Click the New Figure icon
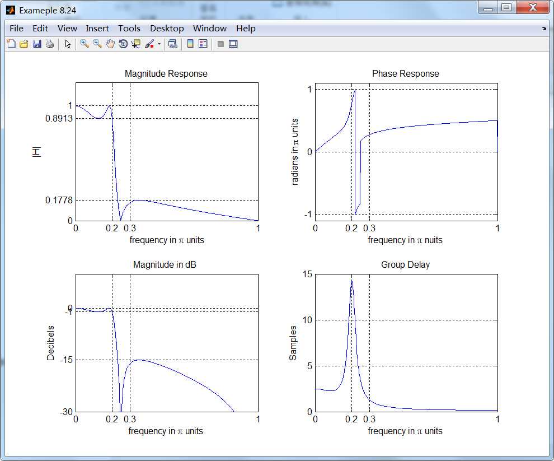Image resolution: width=554 pixels, height=461 pixels. [x=11, y=44]
